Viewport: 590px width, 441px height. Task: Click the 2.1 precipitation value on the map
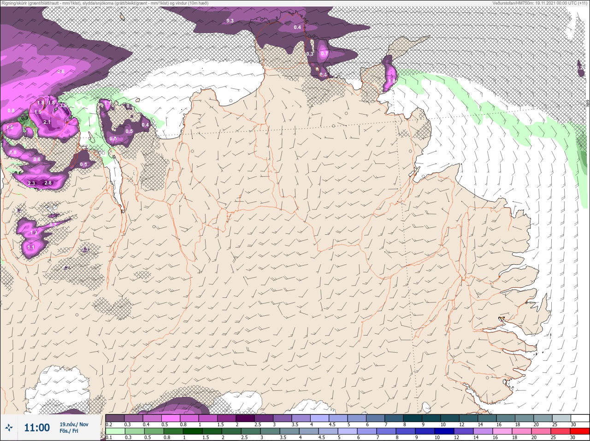pyautogui.click(x=47, y=122)
